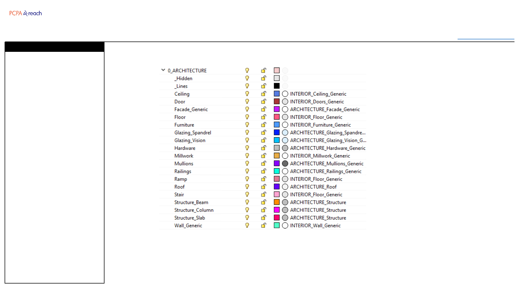Change Facade_Generic layer color swatch

[277, 109]
